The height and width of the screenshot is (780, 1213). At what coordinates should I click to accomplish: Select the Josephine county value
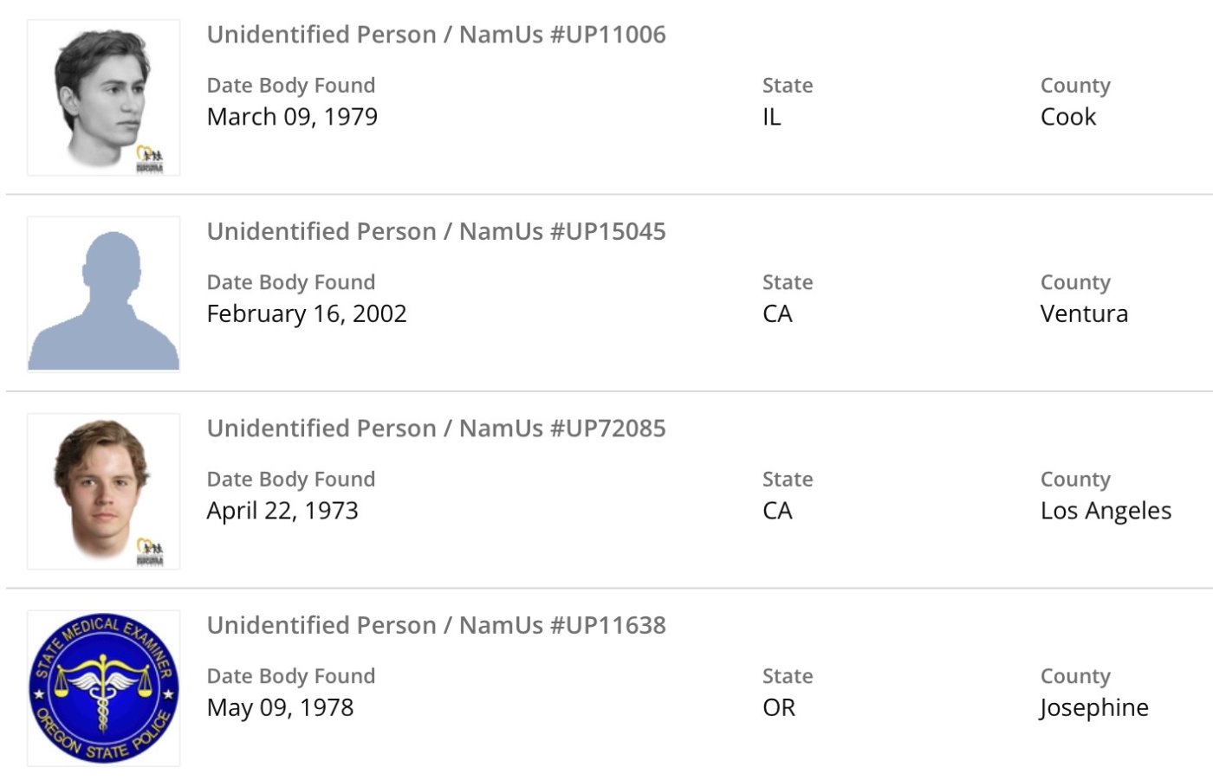tap(1094, 707)
